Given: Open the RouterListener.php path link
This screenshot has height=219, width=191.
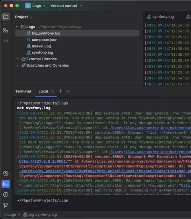Looking at the screenshot, I should click(105, 171).
